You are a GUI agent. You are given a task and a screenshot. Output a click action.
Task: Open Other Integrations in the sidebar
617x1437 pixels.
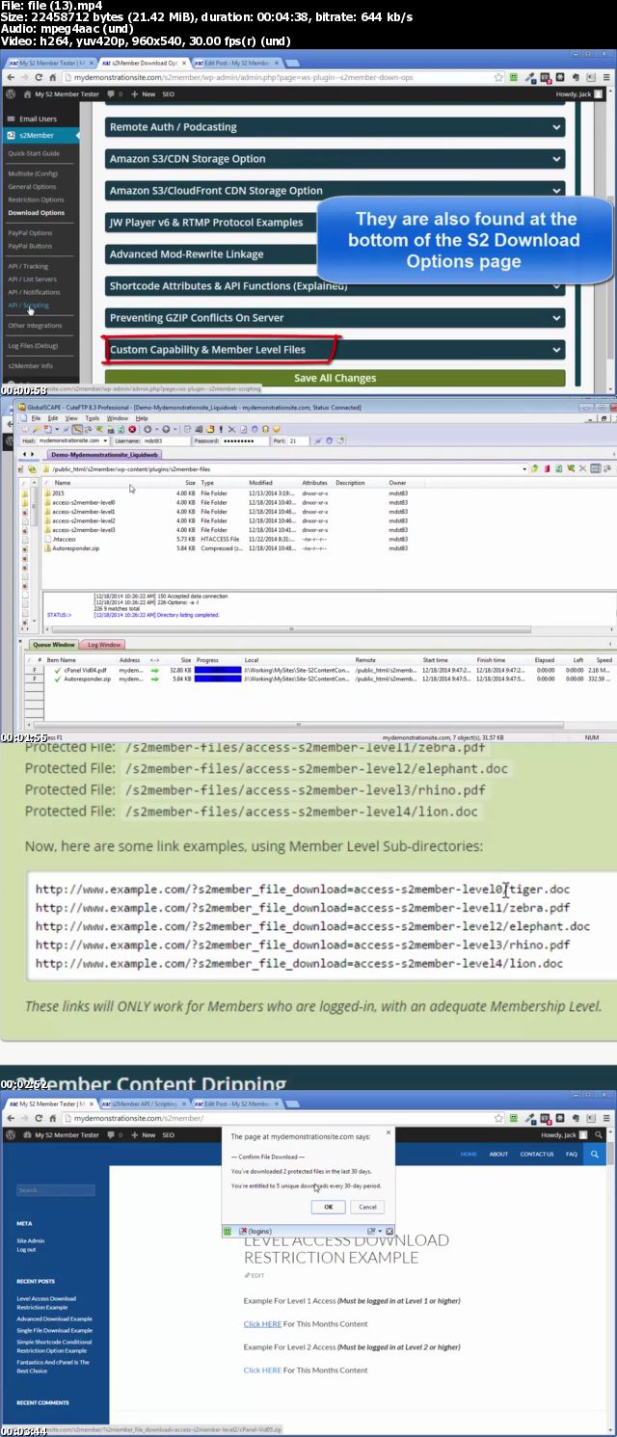[36, 326]
